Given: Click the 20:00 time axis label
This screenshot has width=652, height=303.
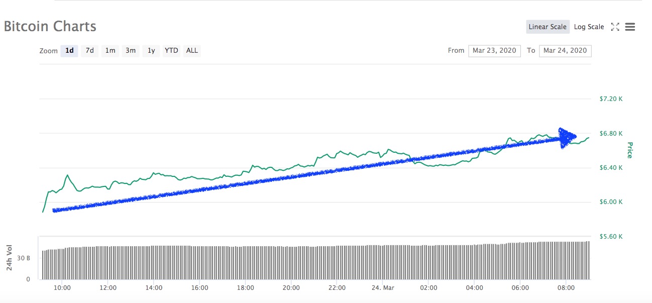Looking at the screenshot, I should pos(291,288).
